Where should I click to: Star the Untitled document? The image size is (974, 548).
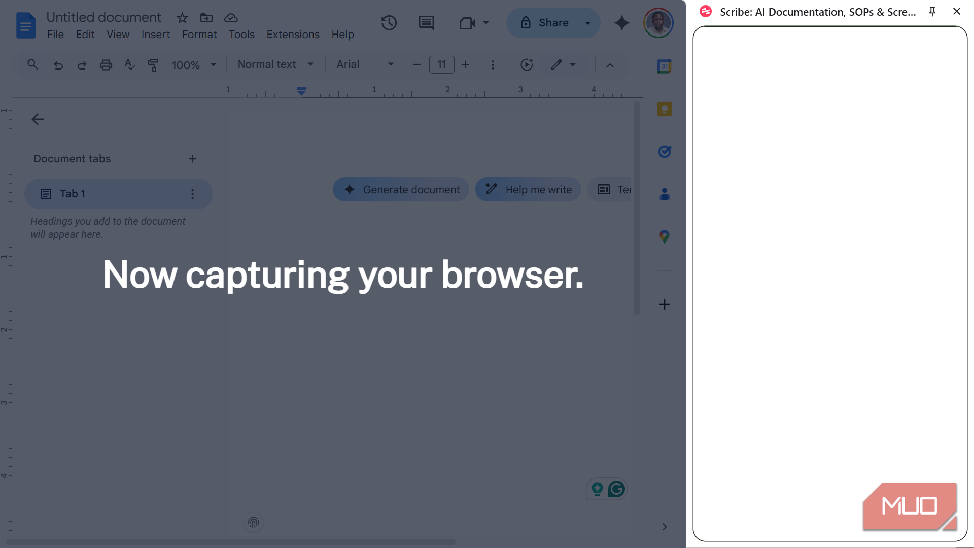pyautogui.click(x=182, y=18)
